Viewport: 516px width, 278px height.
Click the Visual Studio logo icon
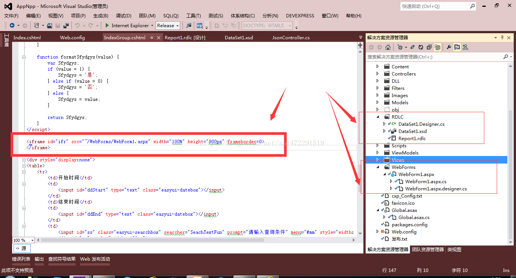coord(8,6)
